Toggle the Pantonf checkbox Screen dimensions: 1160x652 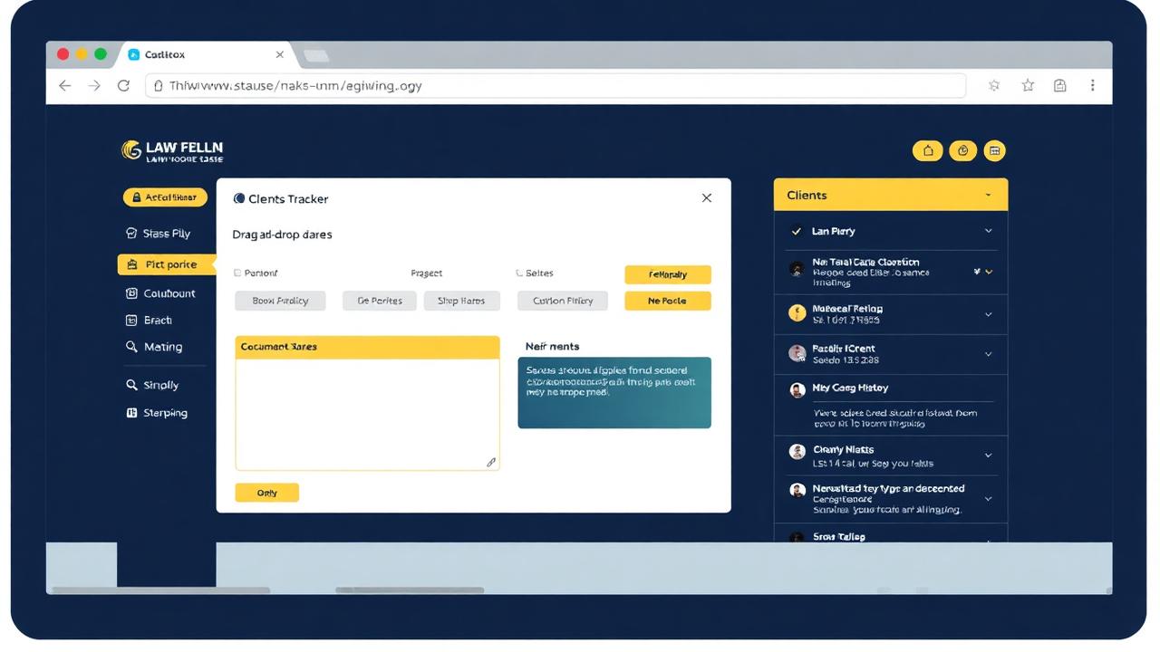click(x=237, y=273)
